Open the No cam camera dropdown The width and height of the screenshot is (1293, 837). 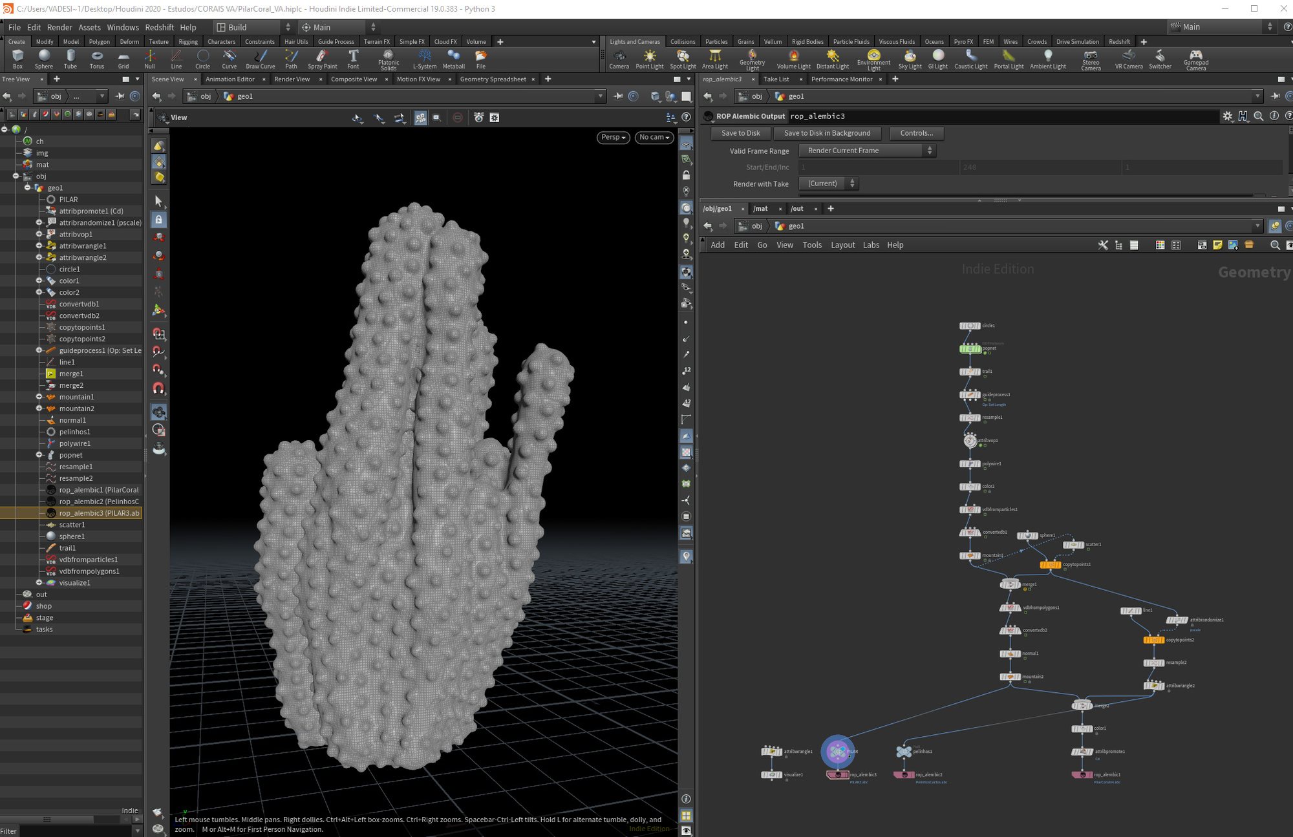[x=654, y=137]
